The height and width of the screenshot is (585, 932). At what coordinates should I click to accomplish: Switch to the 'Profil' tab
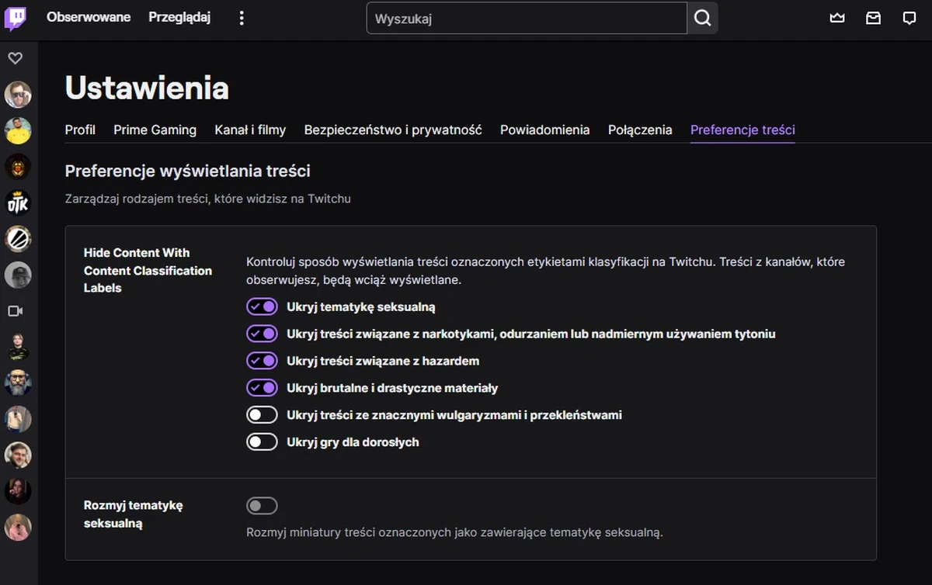(x=80, y=130)
